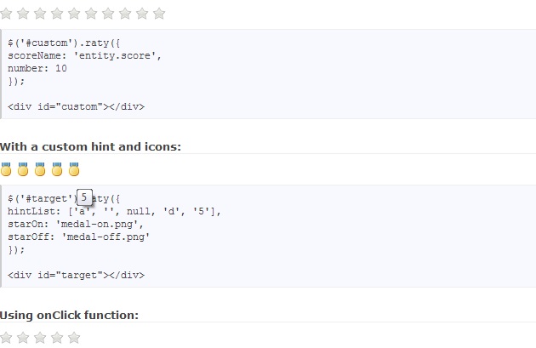
Task: Click the first medal icon
Action: [6, 169]
